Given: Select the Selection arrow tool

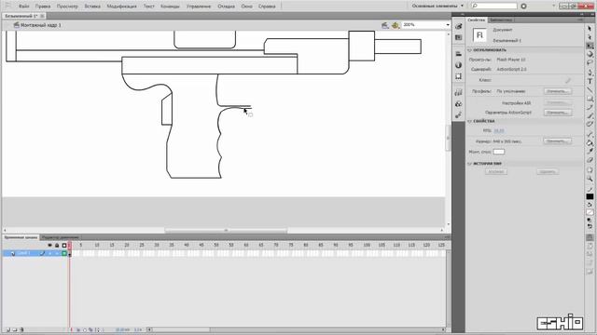Looking at the screenshot, I should 590,29.
